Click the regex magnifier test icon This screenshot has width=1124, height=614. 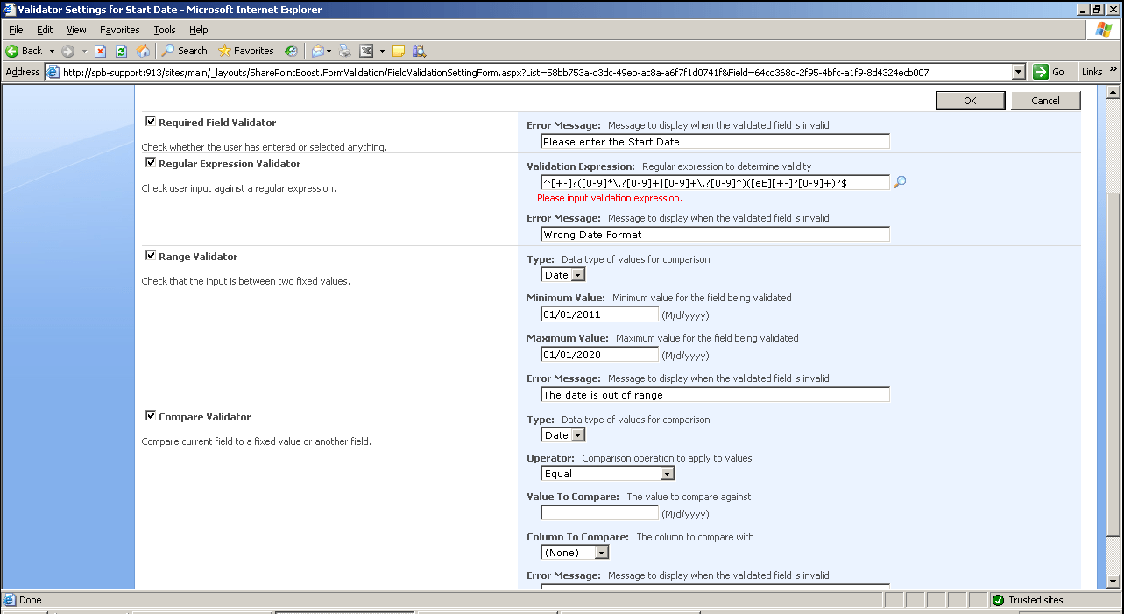pyautogui.click(x=899, y=182)
